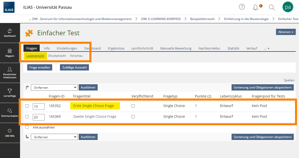
Task: Click the search magnifier icon
Action: click(272, 7)
